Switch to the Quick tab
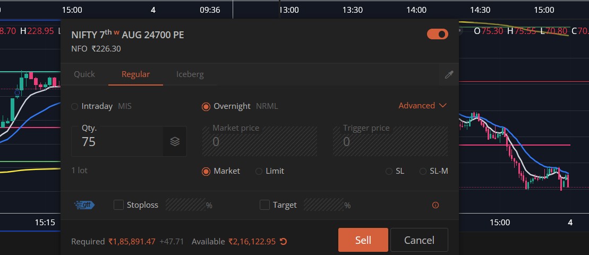 click(x=84, y=74)
